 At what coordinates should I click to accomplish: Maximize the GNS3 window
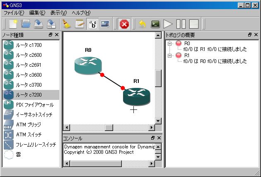pos(248,5)
